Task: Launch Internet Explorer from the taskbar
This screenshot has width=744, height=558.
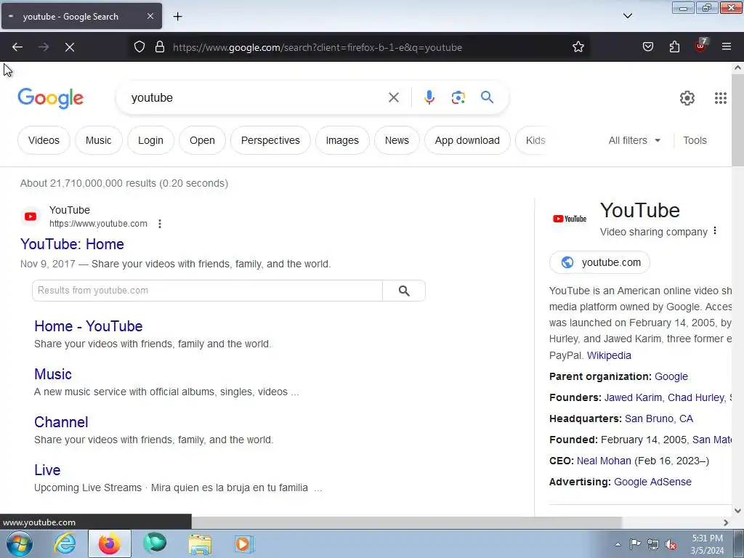Action: click(65, 543)
